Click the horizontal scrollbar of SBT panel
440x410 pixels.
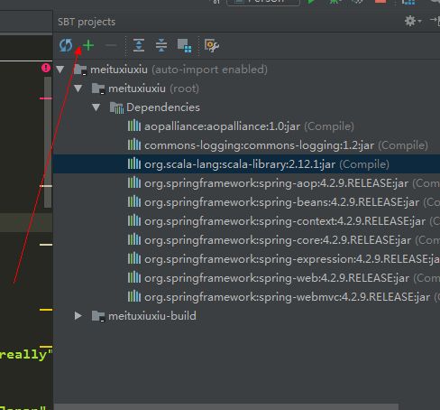tap(226, 407)
